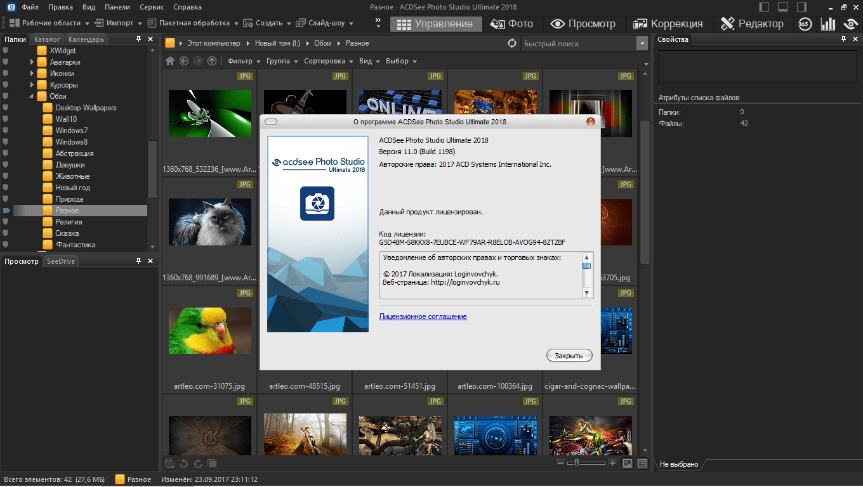This screenshot has height=487, width=863.
Task: Click the folder icon in the address bar
Action: 170,43
